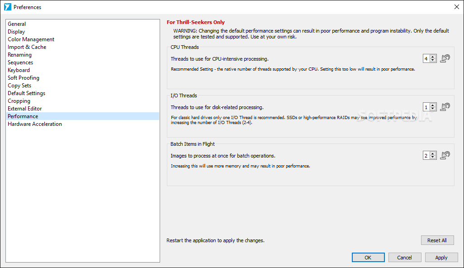Select the Keyboard category
This screenshot has height=268, width=464.
point(83,70)
